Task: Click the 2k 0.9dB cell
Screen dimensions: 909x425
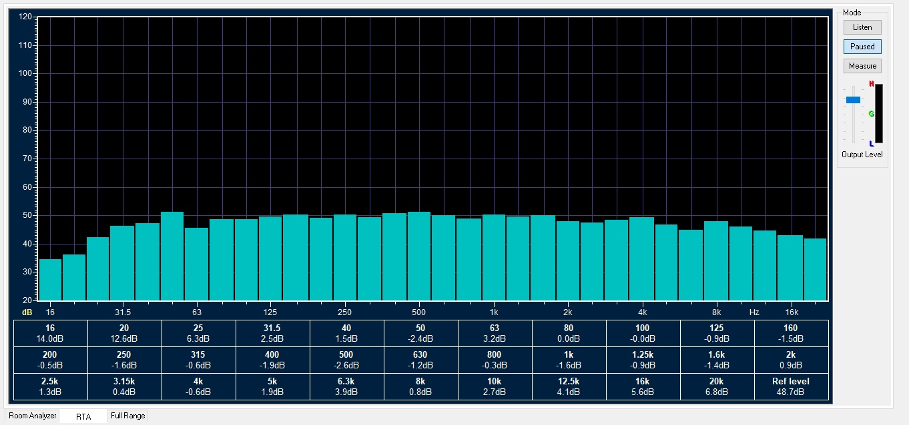Action: click(791, 360)
